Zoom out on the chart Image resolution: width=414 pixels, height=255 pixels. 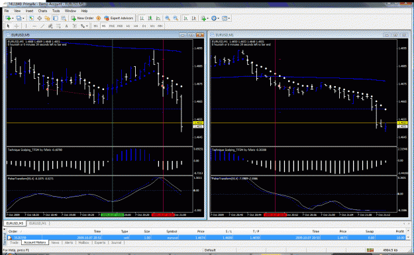tap(176, 19)
